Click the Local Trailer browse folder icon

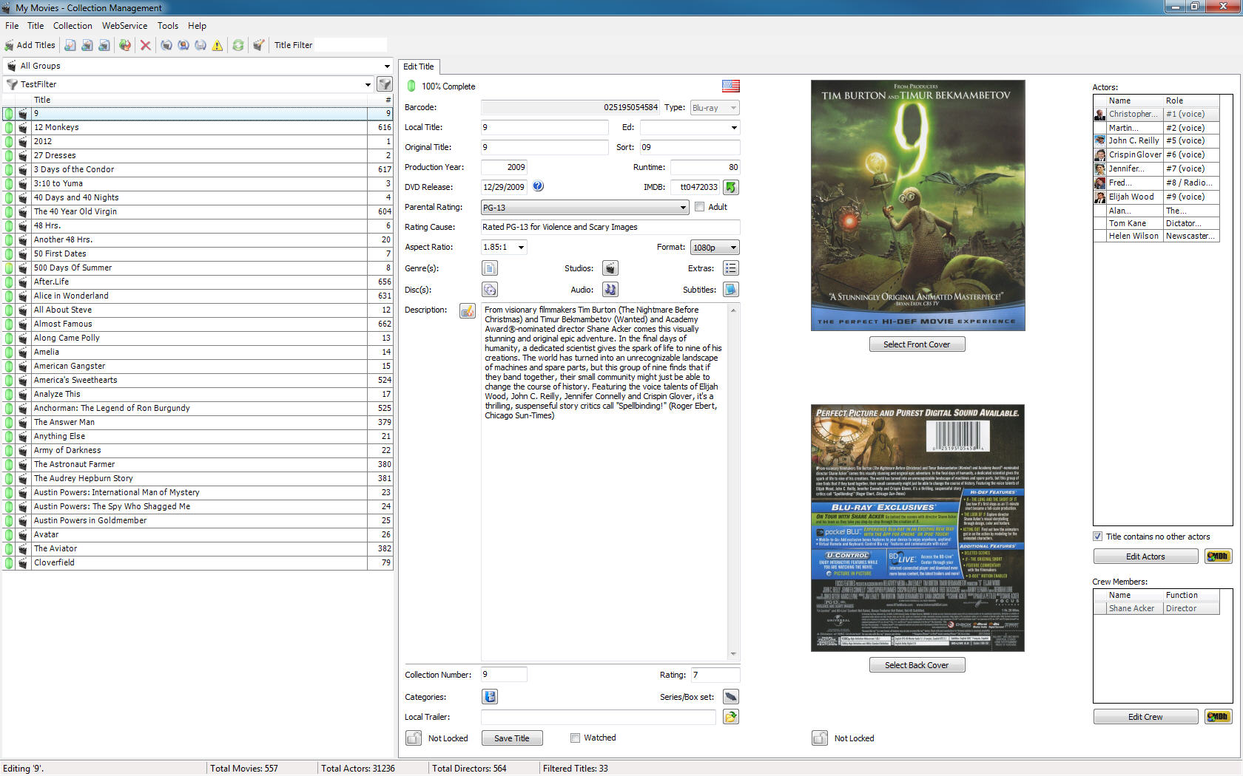(731, 717)
